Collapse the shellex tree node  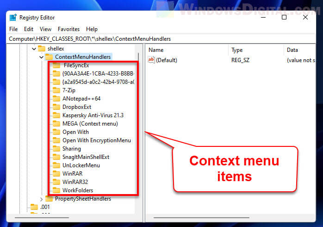34,49
